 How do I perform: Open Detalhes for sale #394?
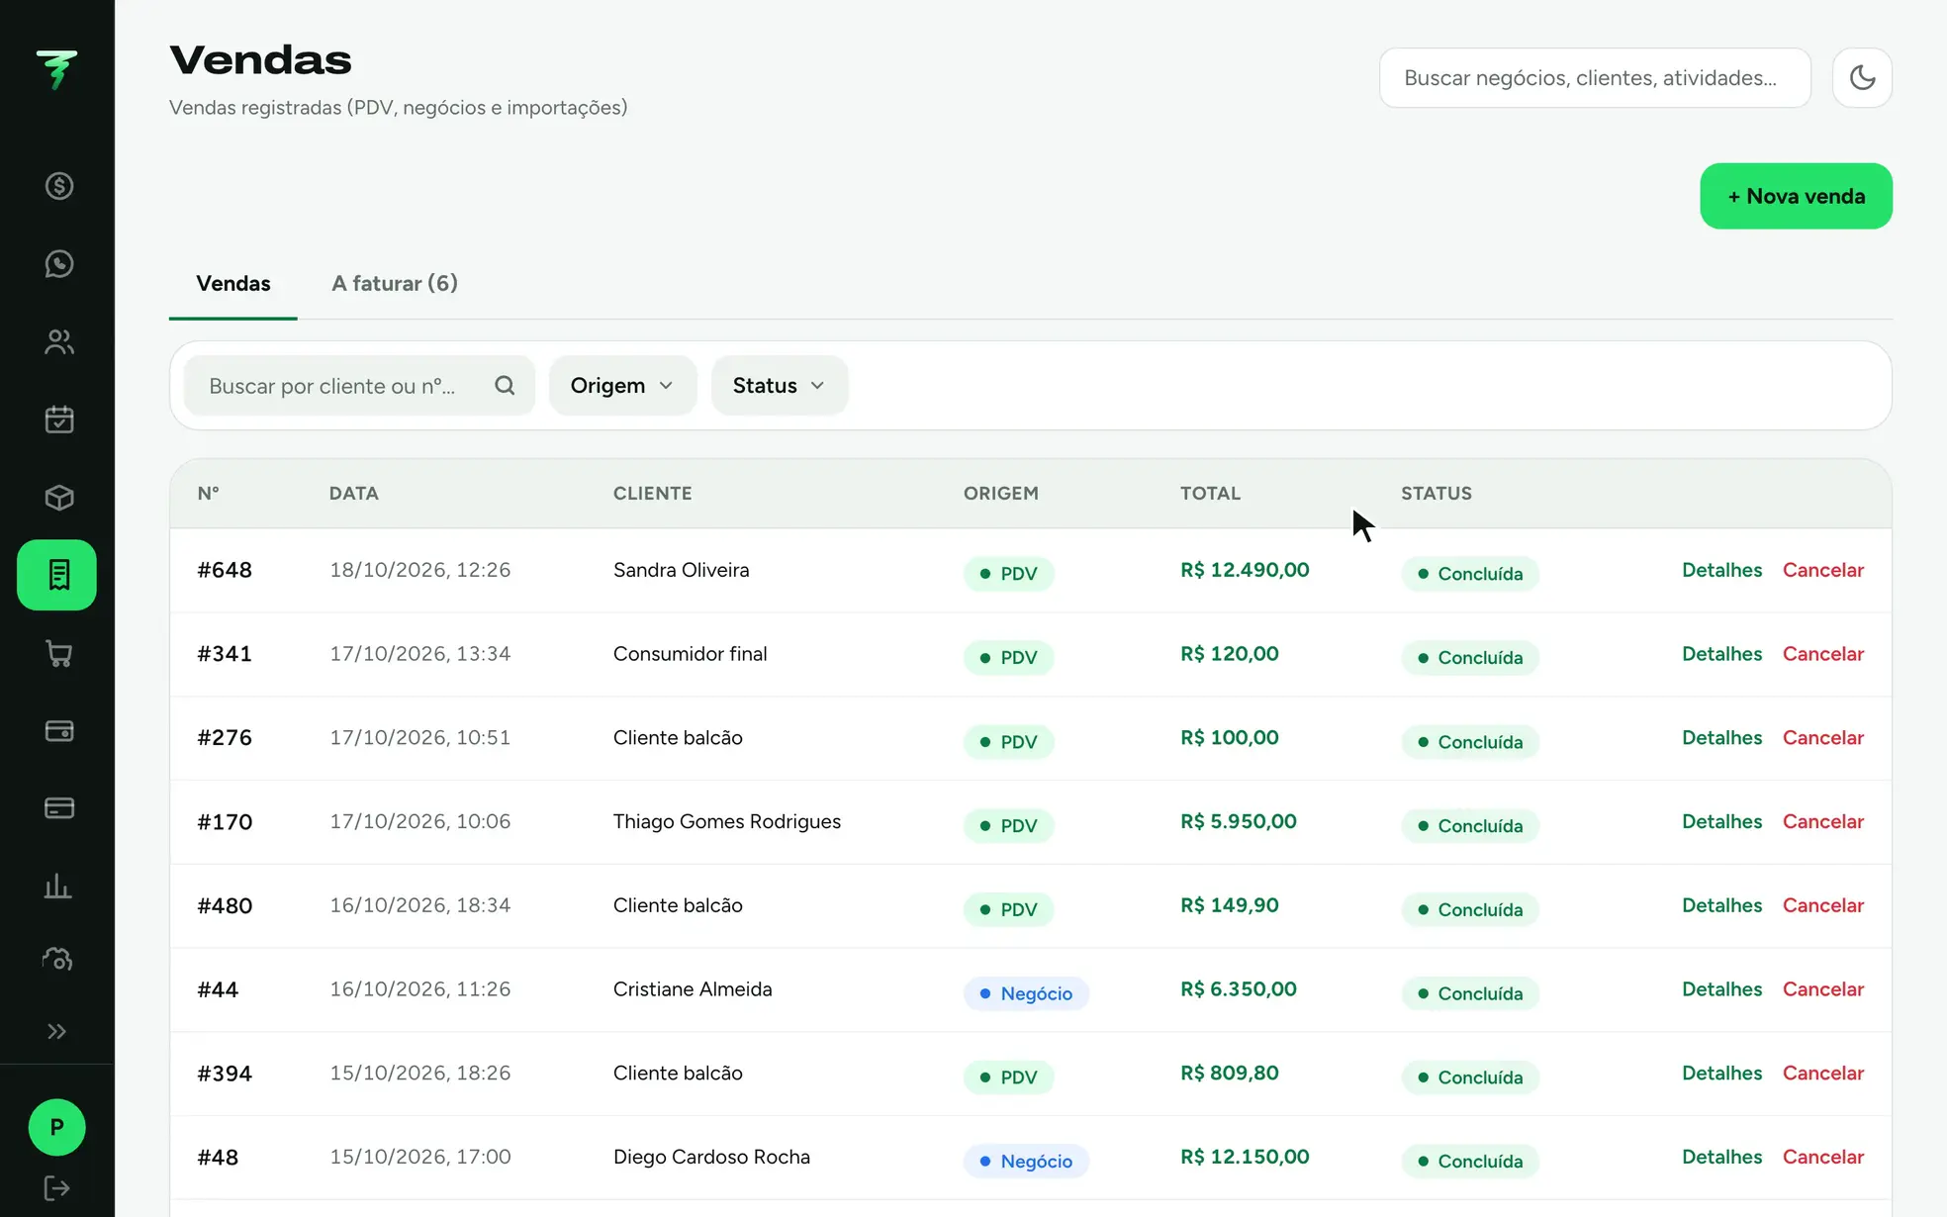1721,1074
